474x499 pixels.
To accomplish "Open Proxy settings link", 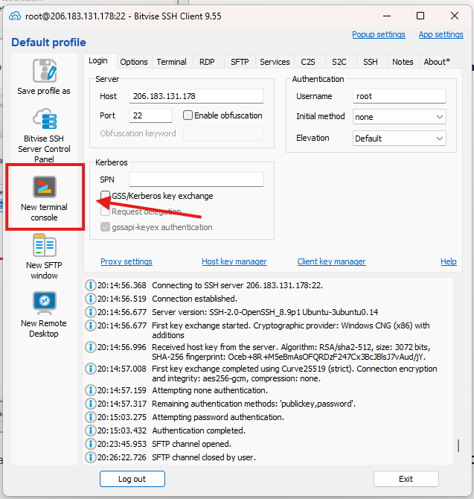I will point(126,261).
